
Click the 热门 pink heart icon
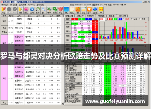click(26, 10)
